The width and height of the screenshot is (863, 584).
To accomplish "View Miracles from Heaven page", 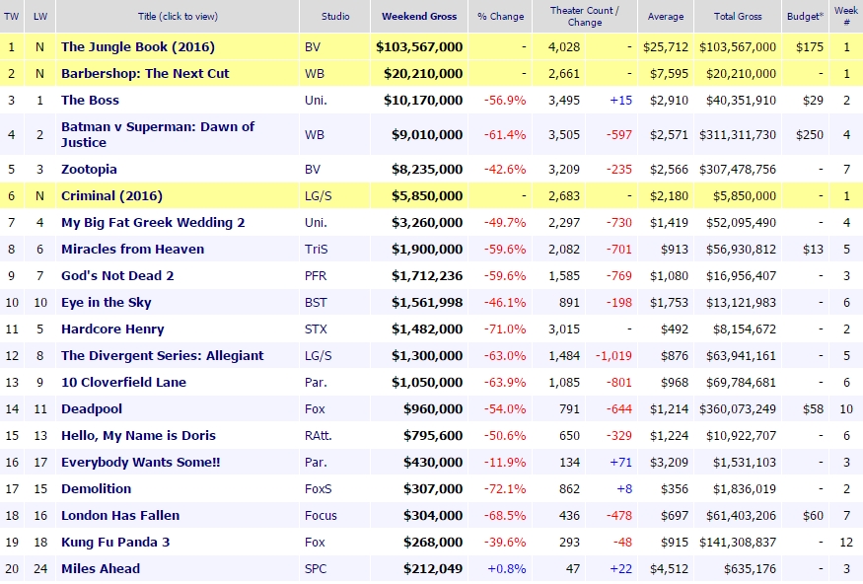I will tap(132, 249).
